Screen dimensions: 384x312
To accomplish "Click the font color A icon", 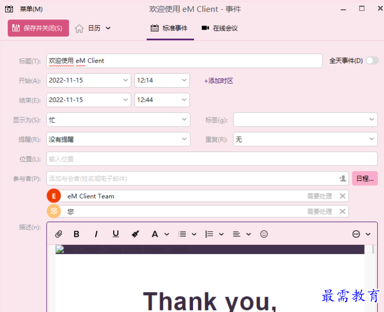I will coord(155,234).
